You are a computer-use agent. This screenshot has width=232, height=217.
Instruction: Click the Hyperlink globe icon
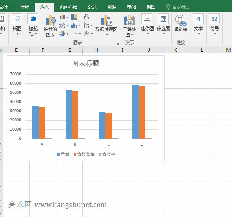pyautogui.click(x=180, y=21)
